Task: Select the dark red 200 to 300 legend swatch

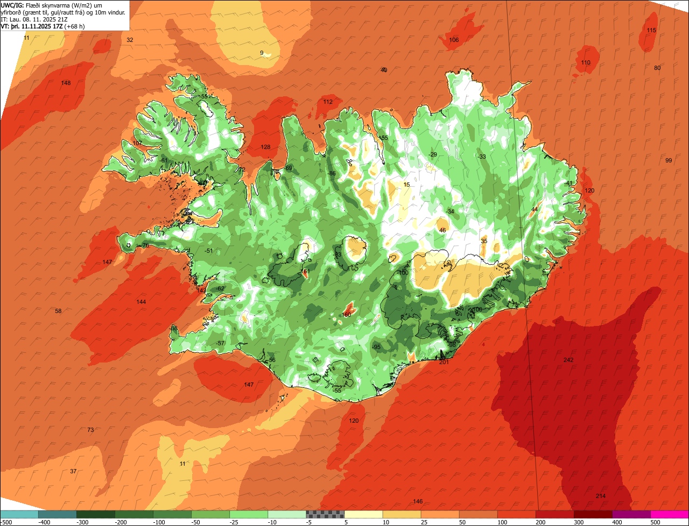Action: point(554,514)
